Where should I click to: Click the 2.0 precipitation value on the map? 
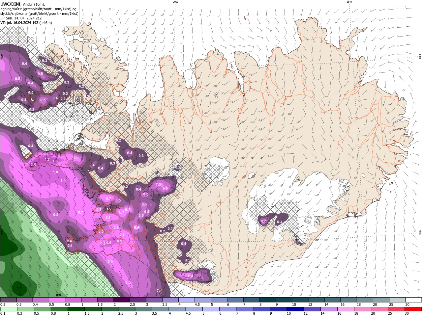click(x=33, y=164)
